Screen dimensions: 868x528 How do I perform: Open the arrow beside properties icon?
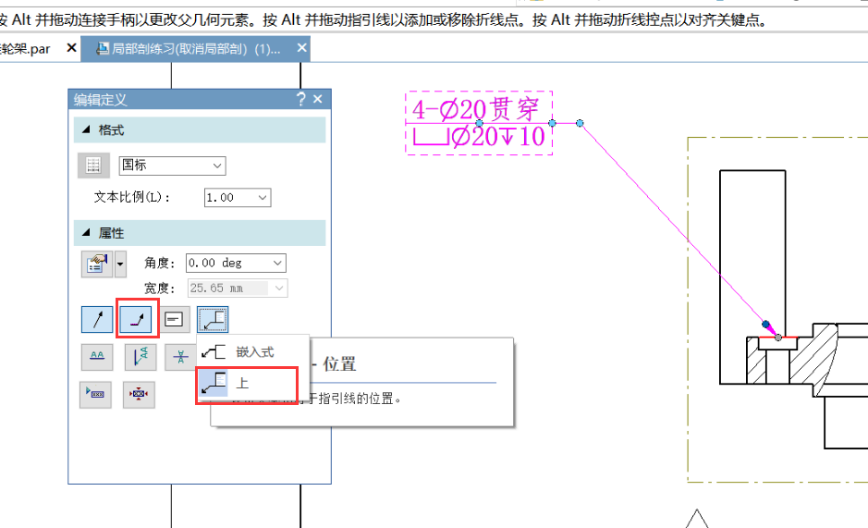(120, 264)
